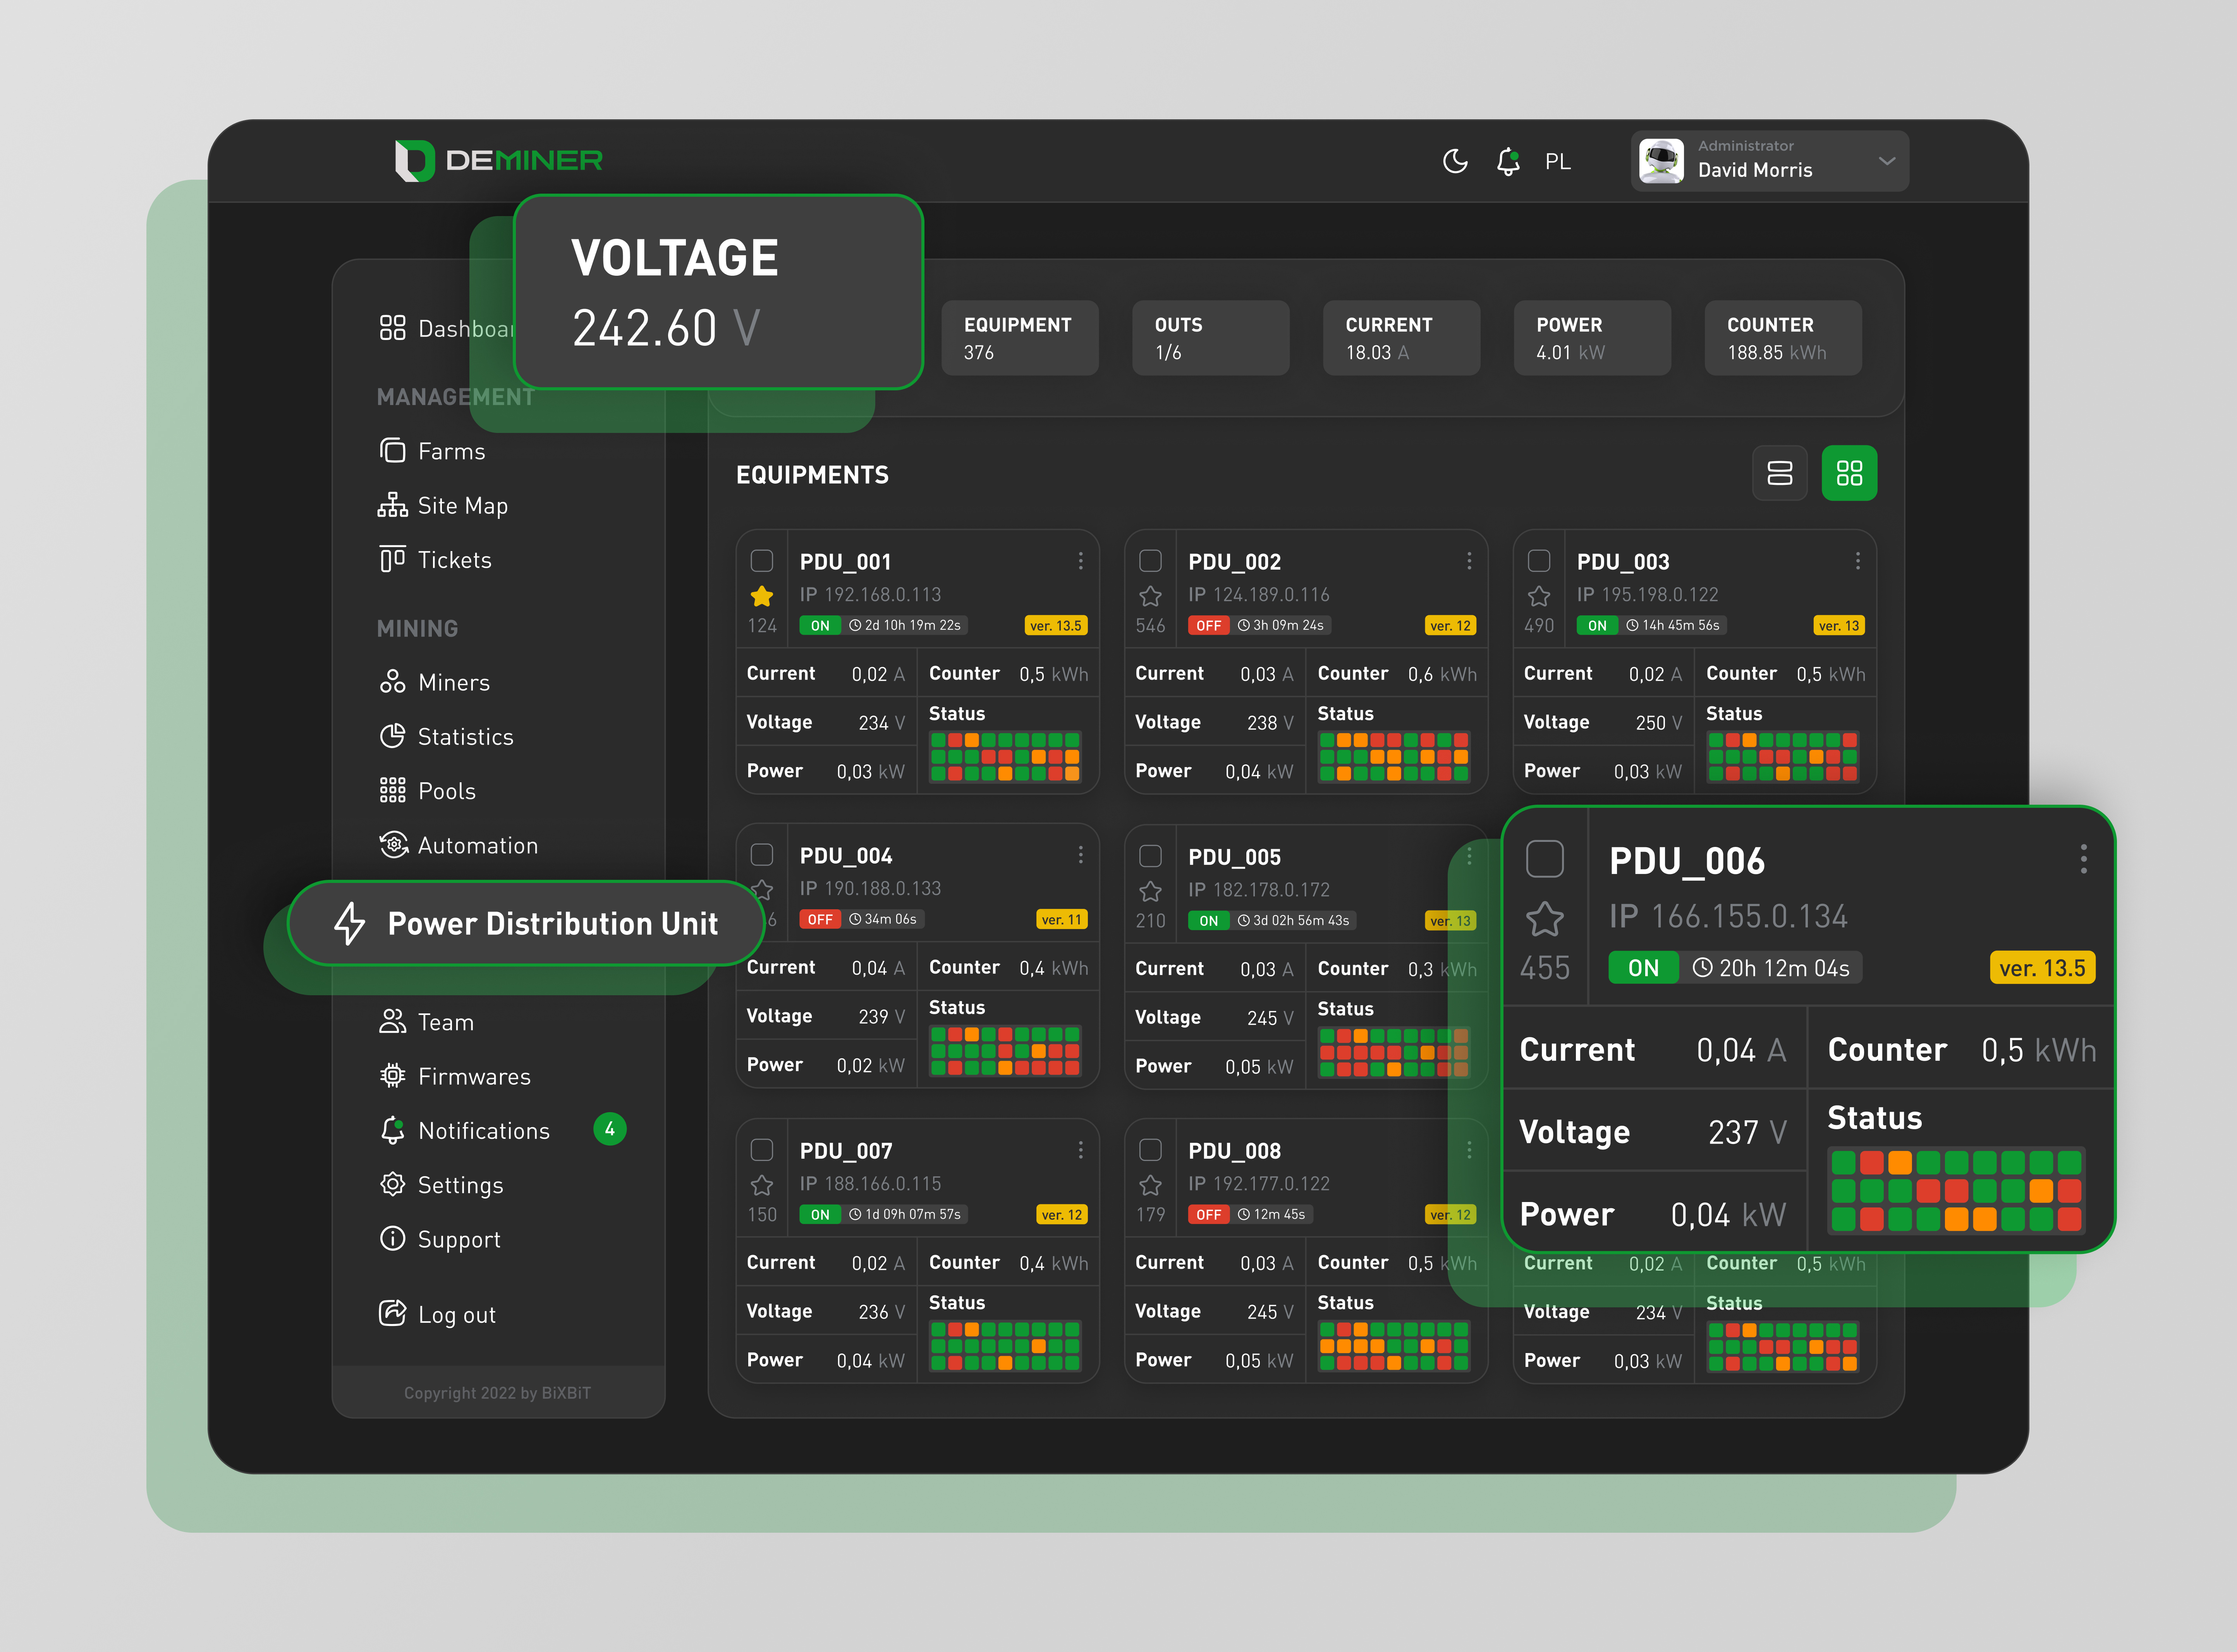Open Miners in sidebar
Image resolution: width=2237 pixels, height=1652 pixels.
coord(453,683)
